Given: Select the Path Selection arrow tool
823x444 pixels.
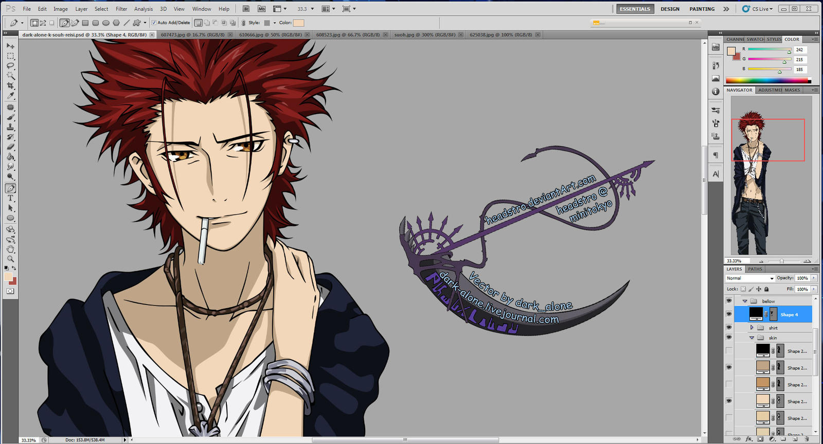Looking at the screenshot, I should click(x=10, y=208).
